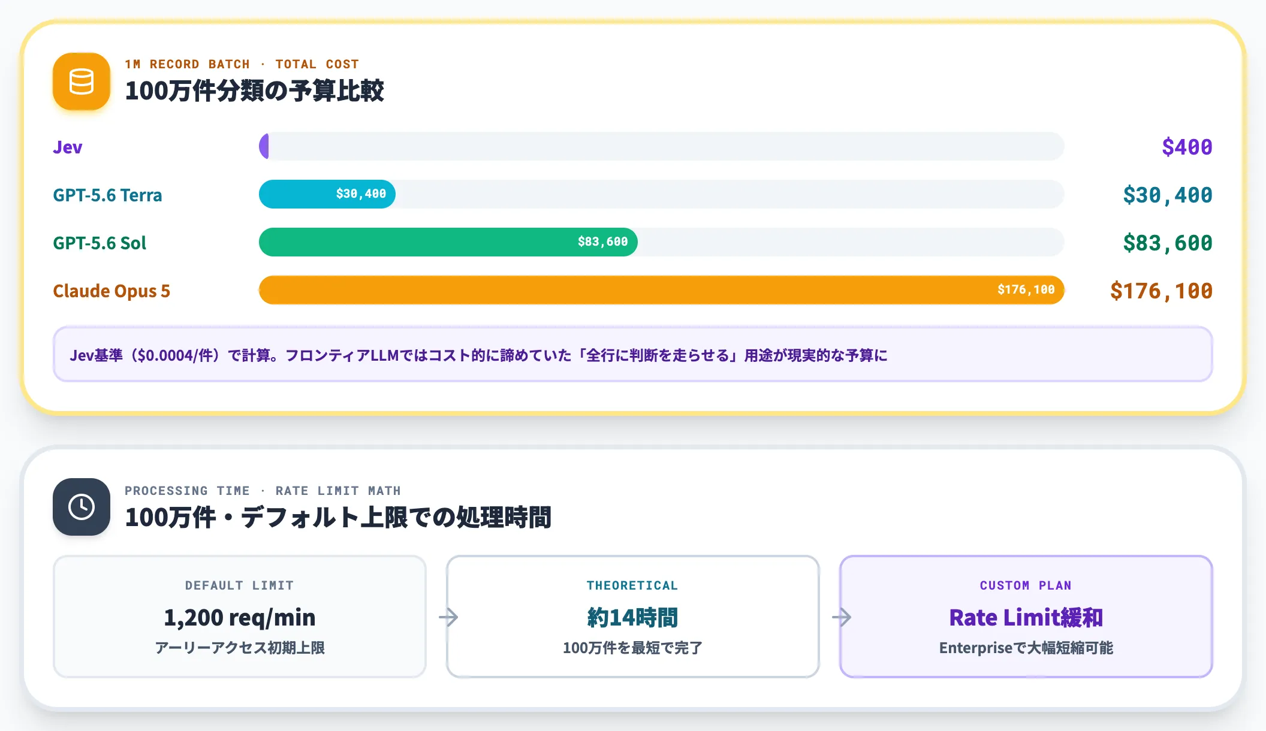Screen dimensions: 1266x731
Task: Click the "THEORETICAL" card label
Action: coord(632,585)
